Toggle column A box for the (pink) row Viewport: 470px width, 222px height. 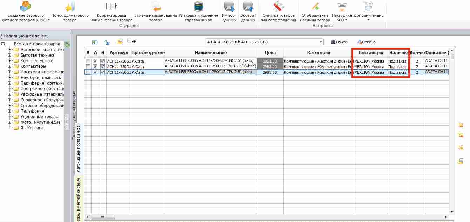point(95,72)
